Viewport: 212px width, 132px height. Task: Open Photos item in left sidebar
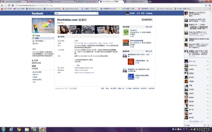coord(35,44)
